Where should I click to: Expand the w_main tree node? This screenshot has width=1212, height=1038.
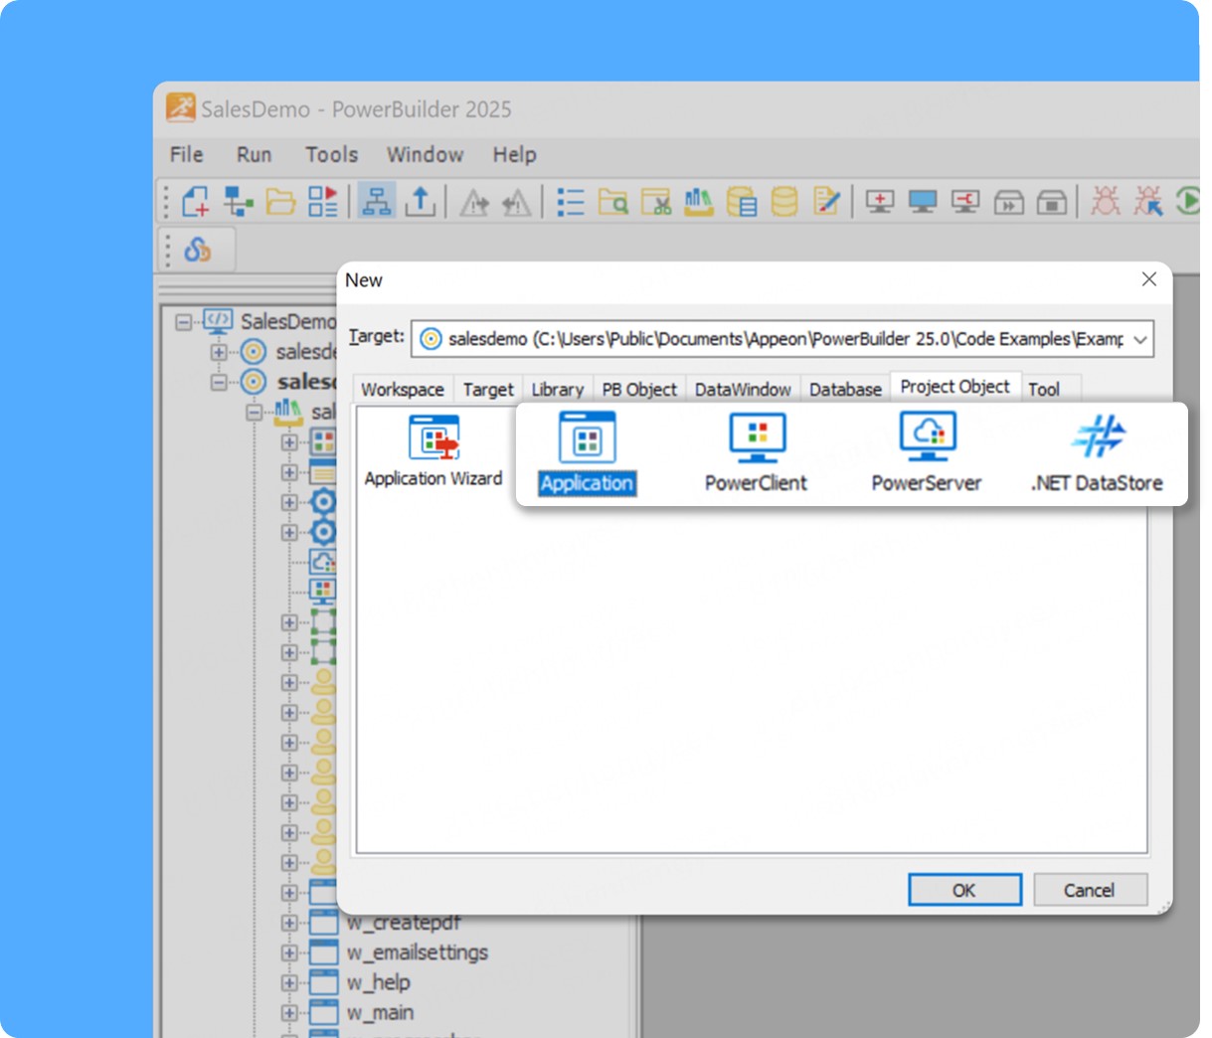(289, 1013)
